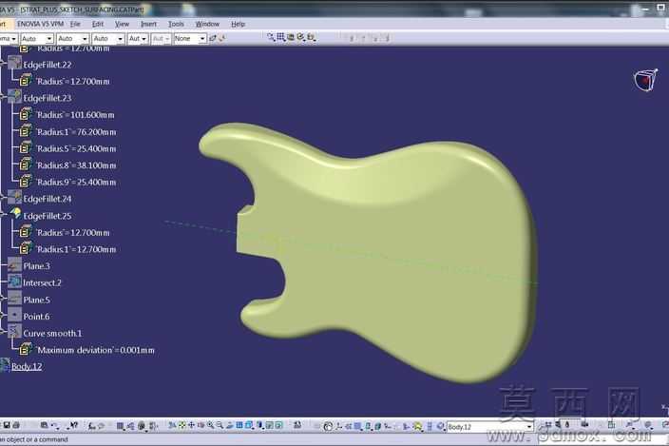Open the Tools menu
Image resolution: width=669 pixels, height=446 pixels.
coord(176,24)
